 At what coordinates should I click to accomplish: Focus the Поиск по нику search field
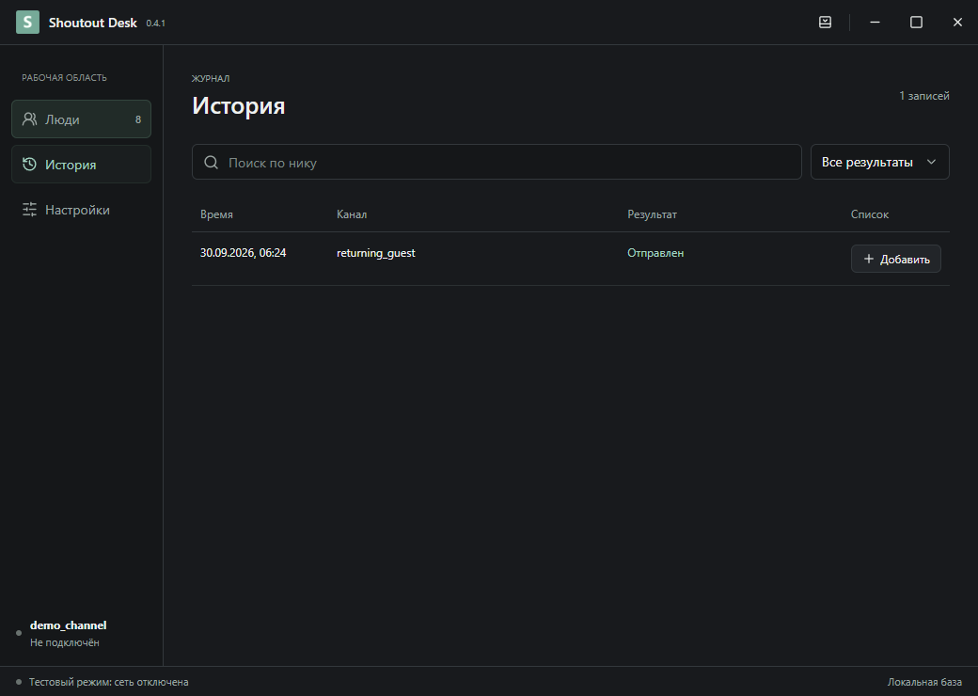click(x=497, y=162)
